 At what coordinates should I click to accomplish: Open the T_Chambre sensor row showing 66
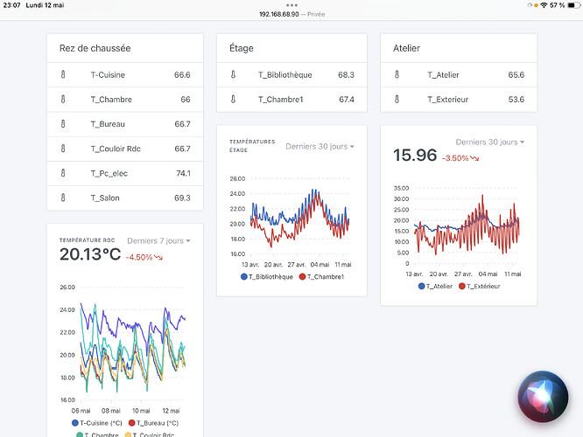[125, 100]
